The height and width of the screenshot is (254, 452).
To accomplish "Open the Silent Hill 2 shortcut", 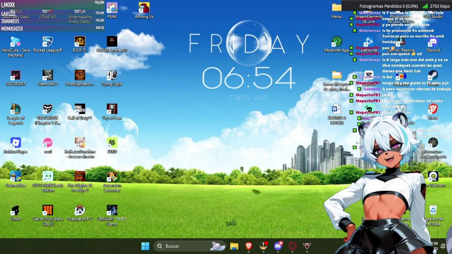I will click(x=48, y=78).
